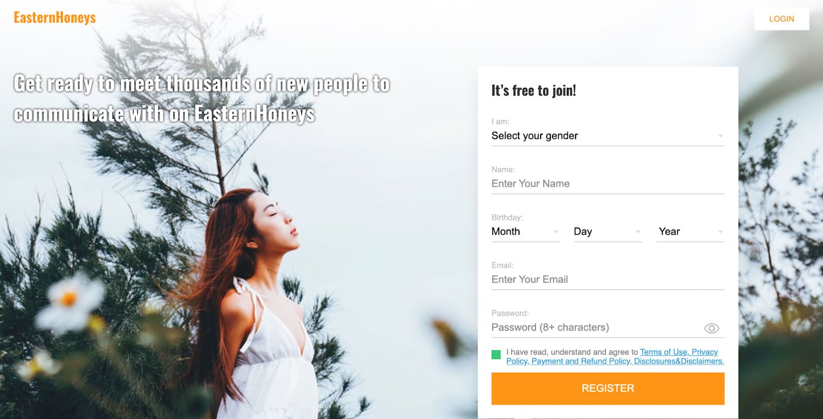This screenshot has height=419, width=823.
Task: Click the headline about meeting new people
Action: click(x=202, y=99)
